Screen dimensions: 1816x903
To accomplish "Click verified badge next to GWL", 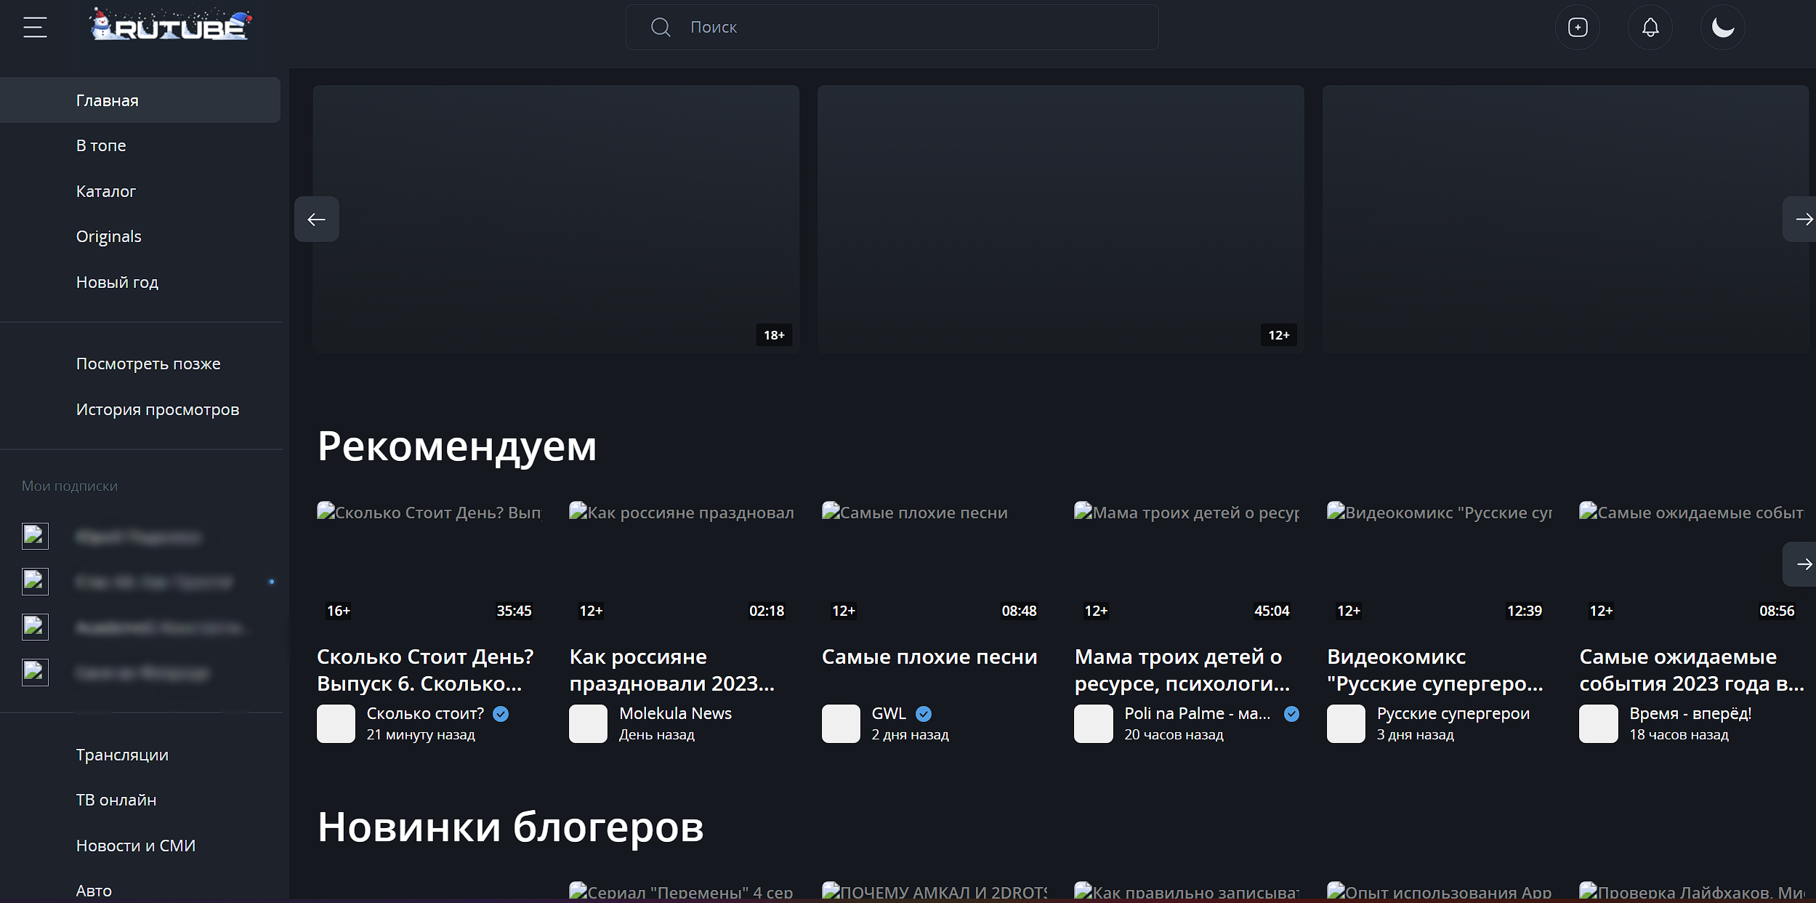I will click(x=923, y=714).
